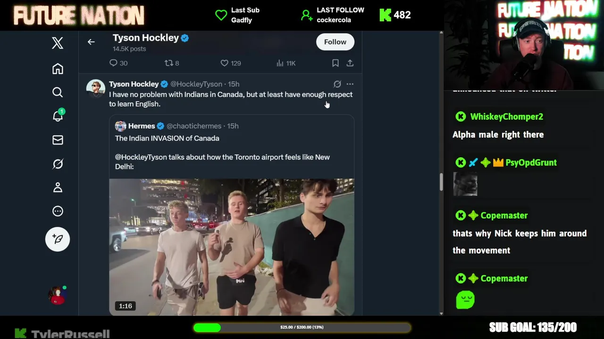The width and height of the screenshot is (604, 339).
Task: Open the share menu on the post
Action: coord(350,63)
